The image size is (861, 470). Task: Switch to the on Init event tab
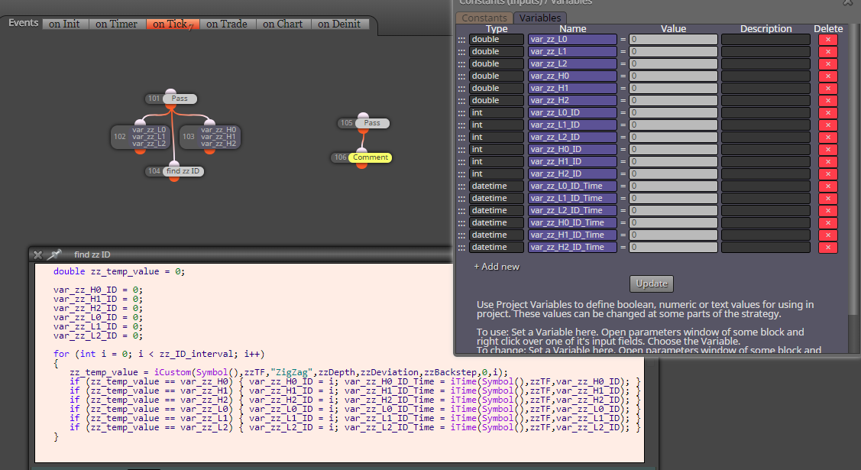[64, 24]
